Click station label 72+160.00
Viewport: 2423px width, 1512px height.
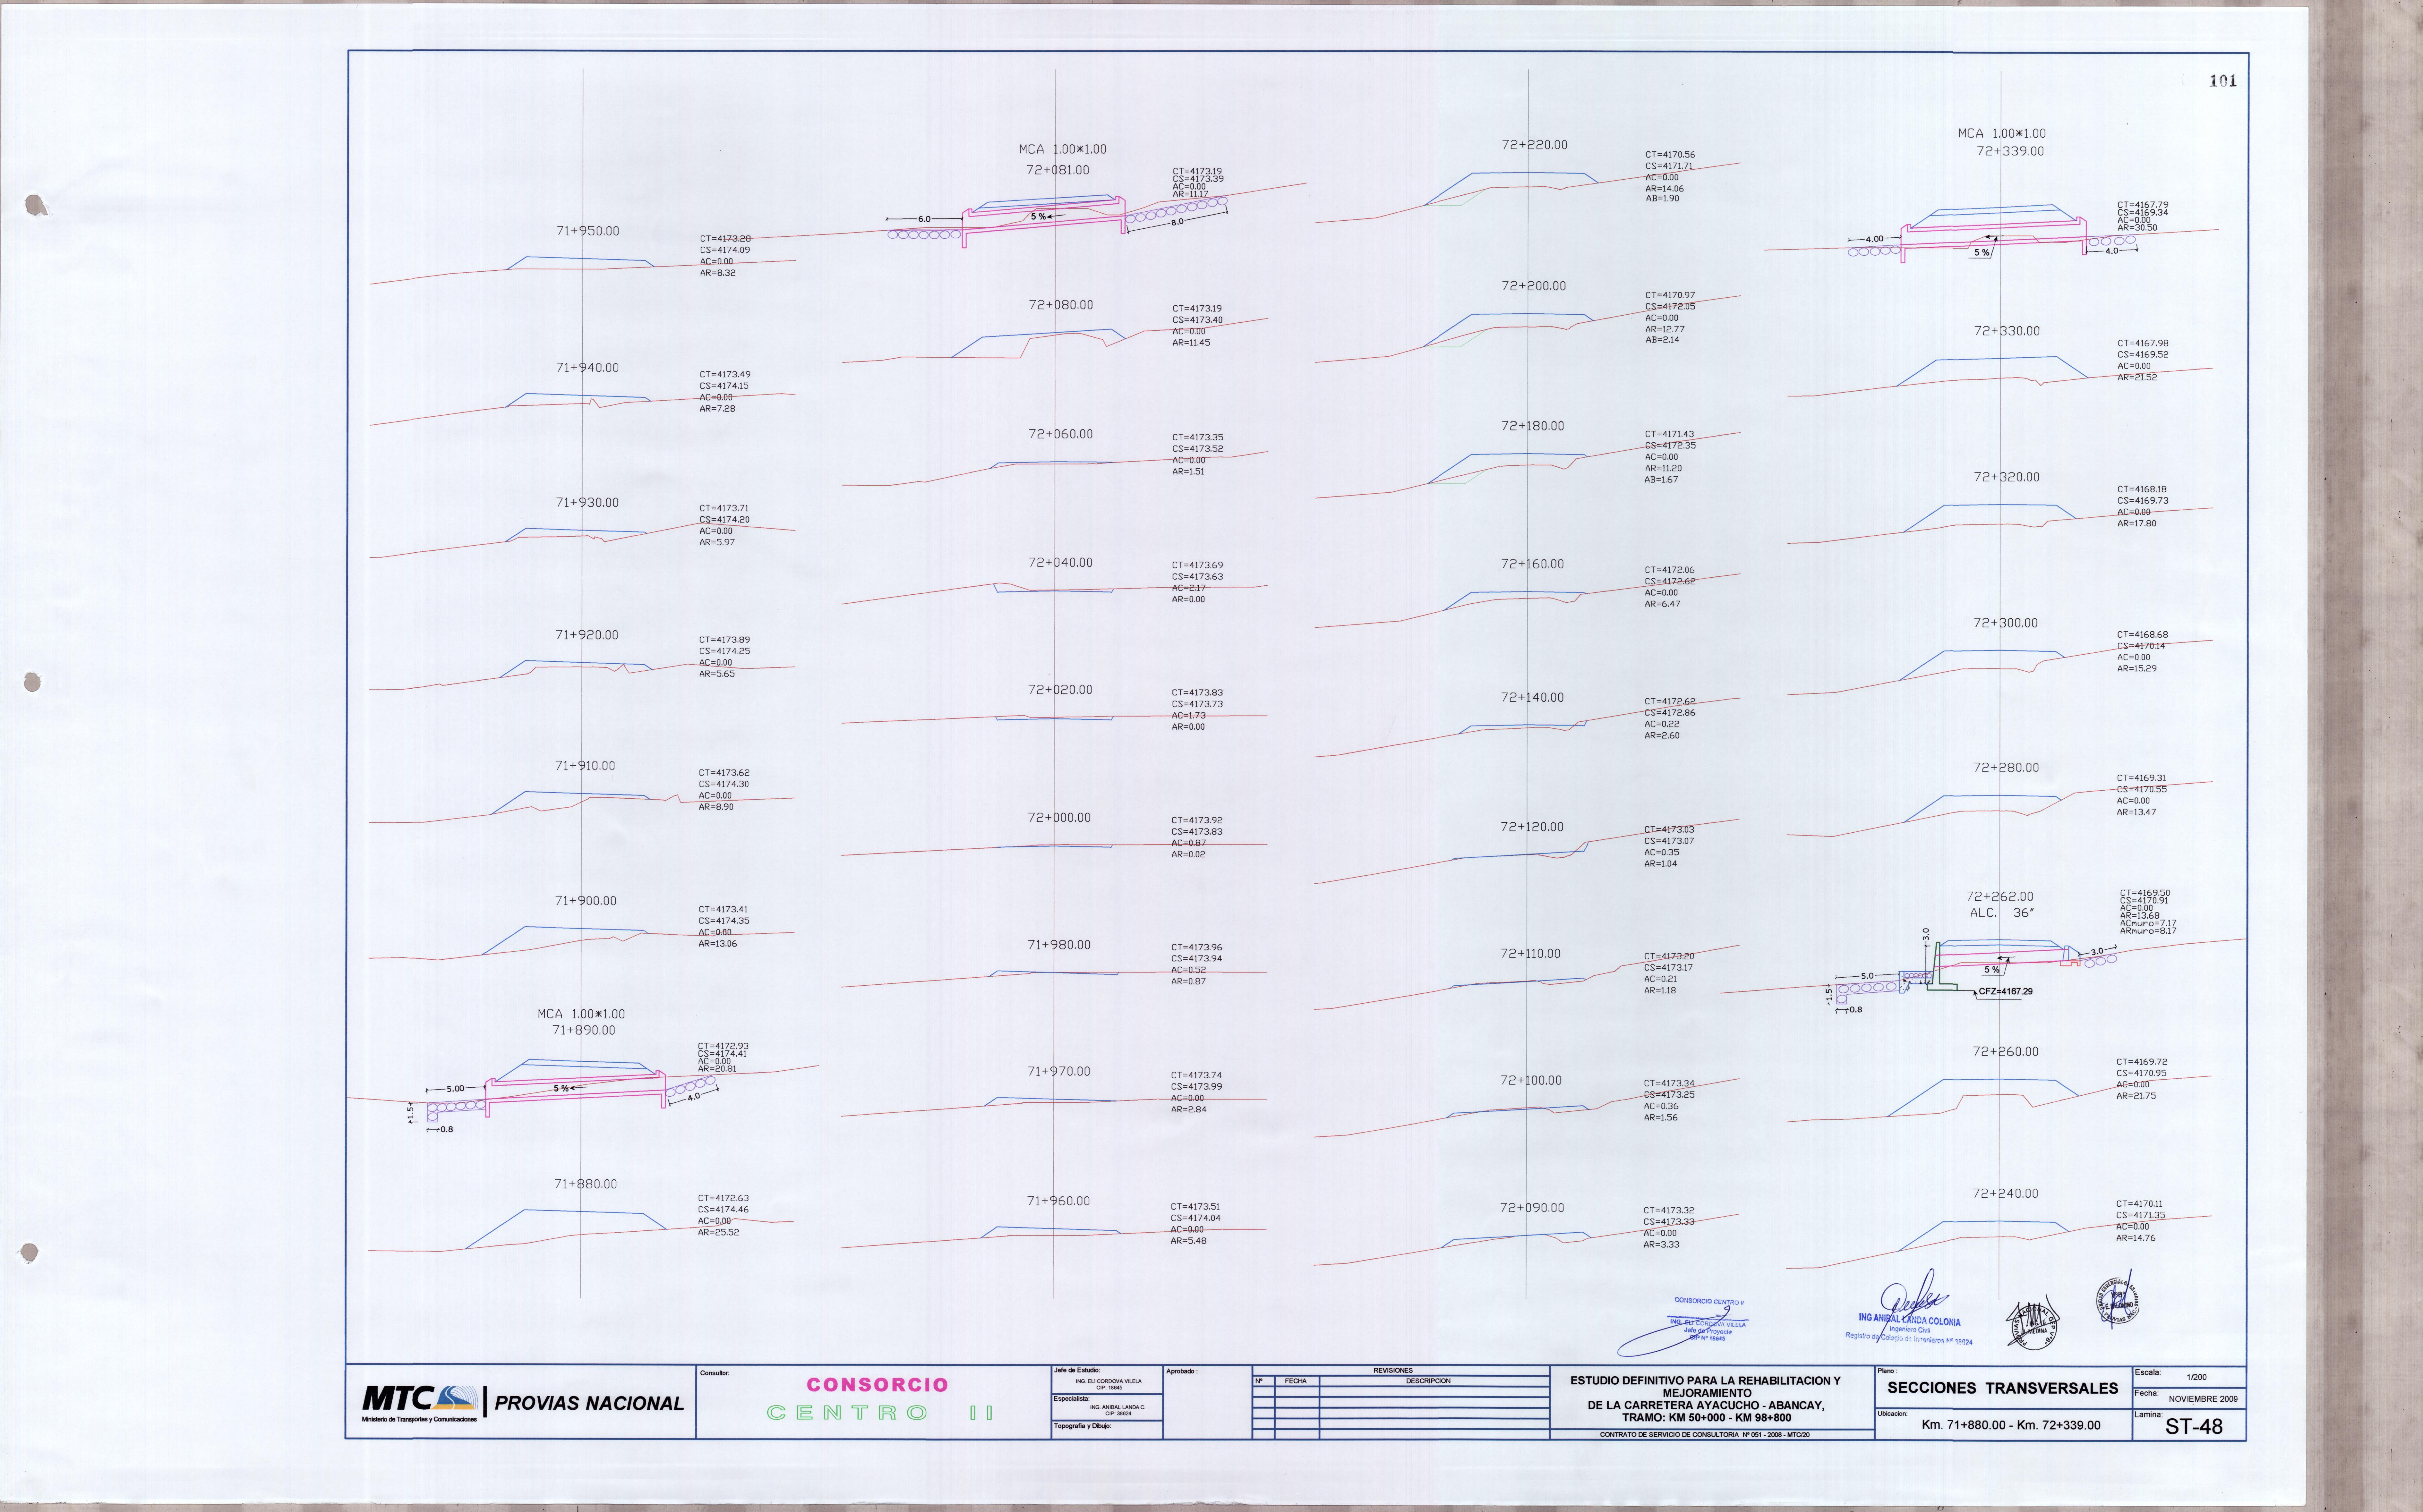point(1533,564)
